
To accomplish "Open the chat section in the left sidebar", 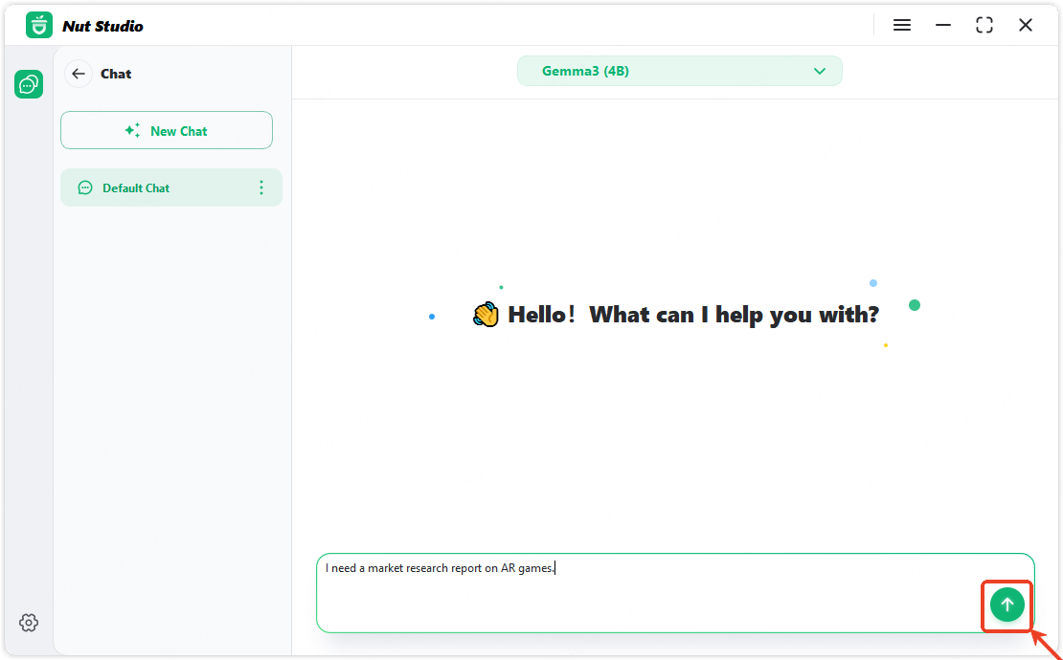I will 29,84.
